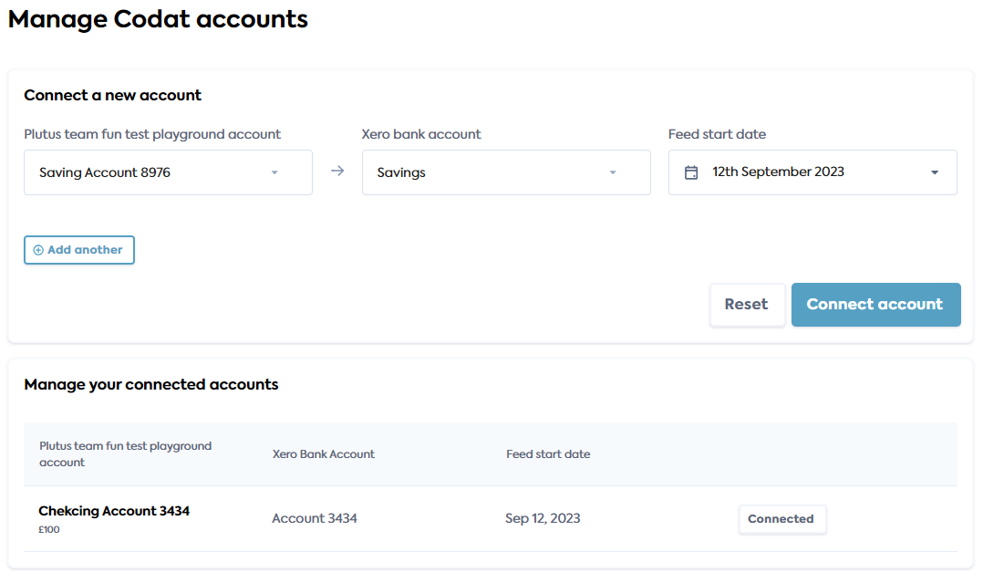Image resolution: width=983 pixels, height=583 pixels.
Task: Select the Chekcing Account 3434 row entry
Action: [114, 511]
